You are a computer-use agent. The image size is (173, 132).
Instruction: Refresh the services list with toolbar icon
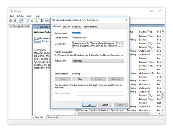click(x=32, y=21)
